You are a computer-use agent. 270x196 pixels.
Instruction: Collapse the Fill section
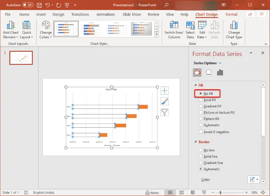coord(196,85)
